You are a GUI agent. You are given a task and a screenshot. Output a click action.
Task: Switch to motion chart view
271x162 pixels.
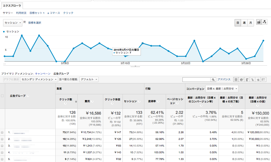pyautogui.click(x=264, y=22)
